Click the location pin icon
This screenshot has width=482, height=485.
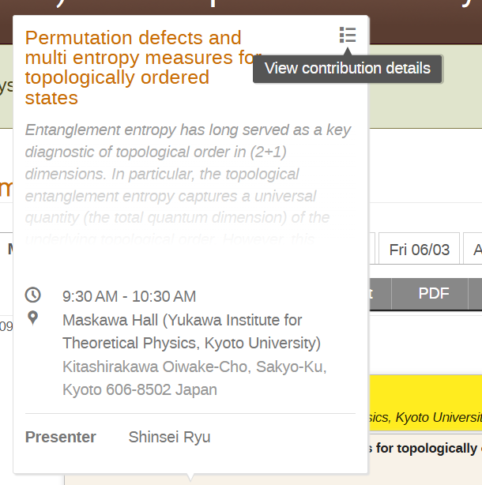pyautogui.click(x=33, y=318)
